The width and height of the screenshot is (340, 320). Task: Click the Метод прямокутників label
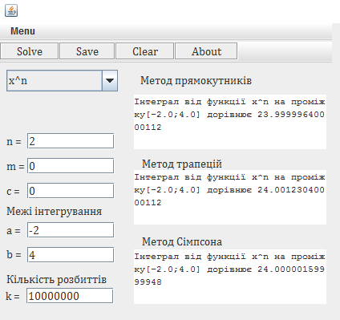pos(196,80)
